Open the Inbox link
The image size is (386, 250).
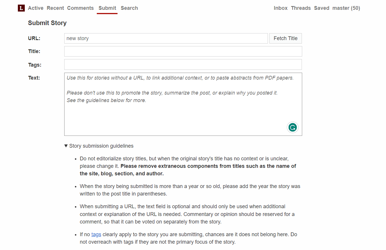coord(281,8)
